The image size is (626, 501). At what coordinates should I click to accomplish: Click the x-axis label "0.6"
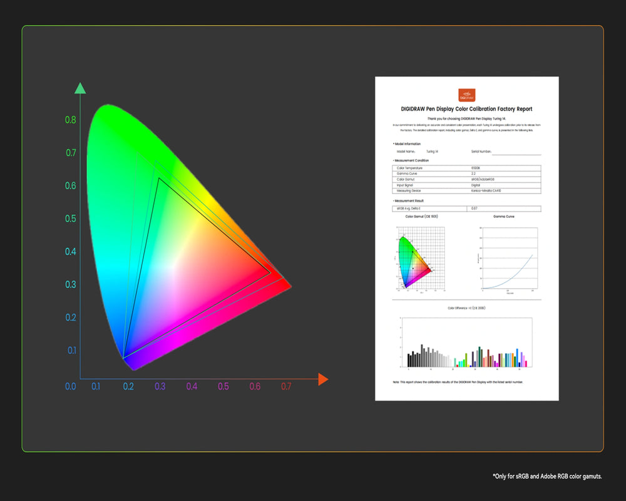coord(255,386)
